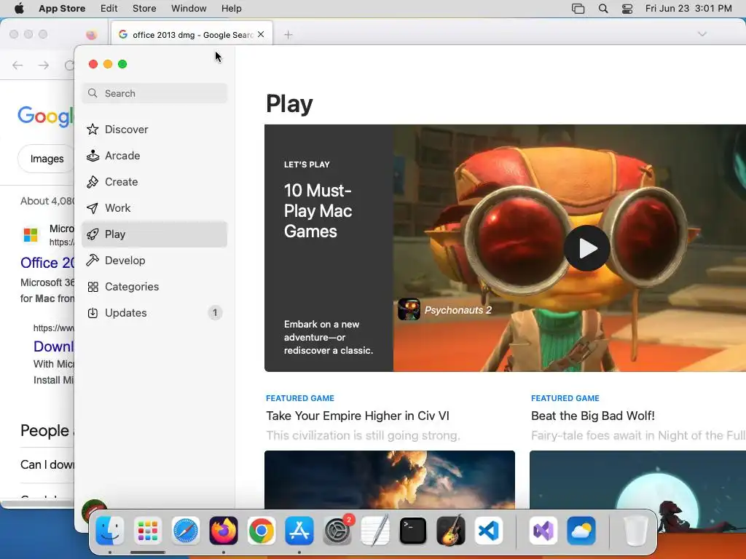
Task: Launch Google Chrome from the Dock
Action: tap(262, 531)
